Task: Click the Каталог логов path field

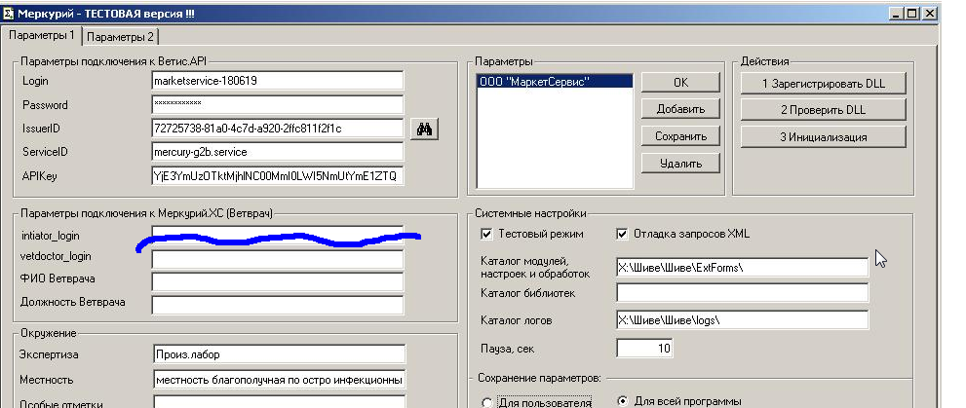Action: pos(741,320)
